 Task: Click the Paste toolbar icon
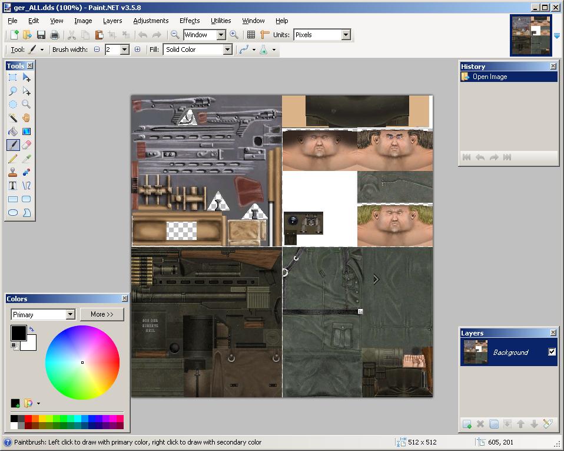pos(99,35)
